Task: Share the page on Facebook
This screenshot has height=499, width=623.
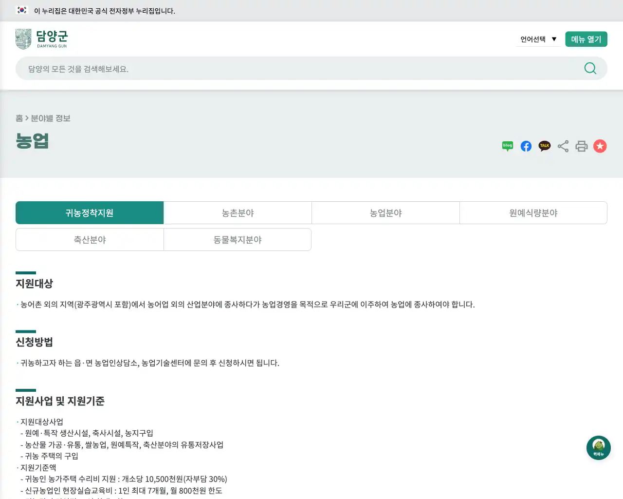Action: click(x=526, y=146)
